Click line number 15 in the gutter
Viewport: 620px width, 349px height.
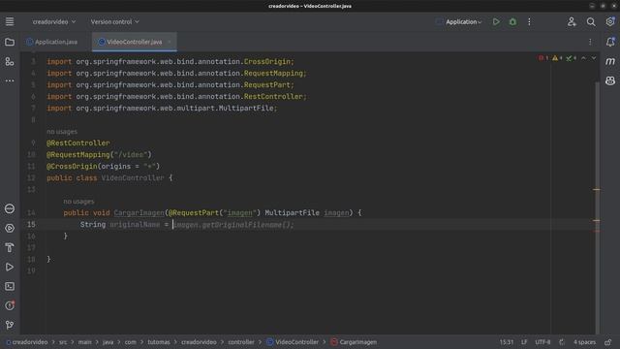pyautogui.click(x=31, y=224)
